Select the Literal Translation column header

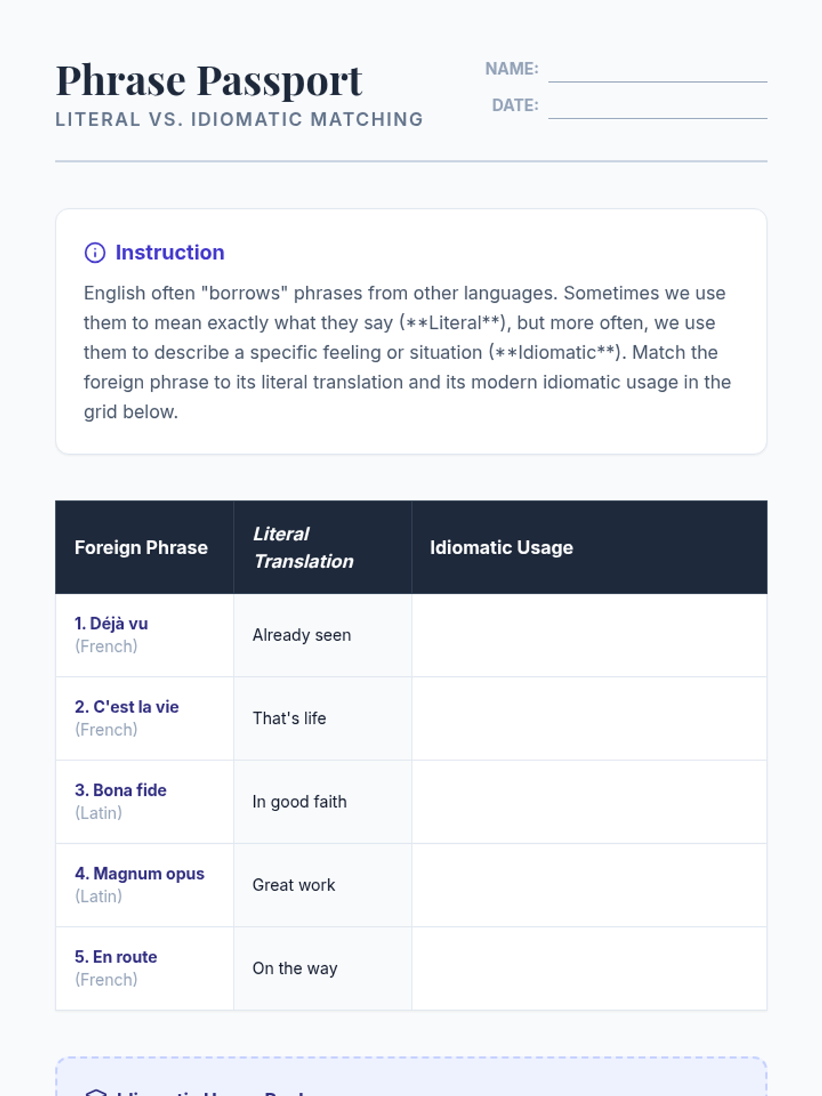[x=303, y=547]
